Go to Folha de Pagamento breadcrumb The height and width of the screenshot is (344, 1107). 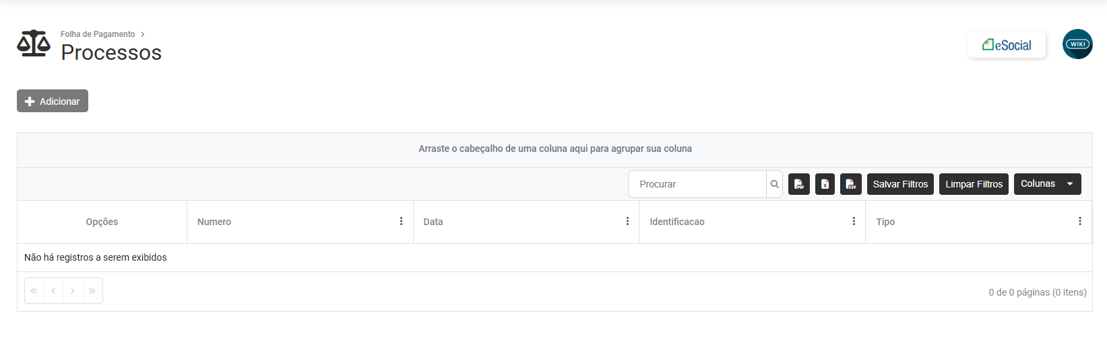98,34
